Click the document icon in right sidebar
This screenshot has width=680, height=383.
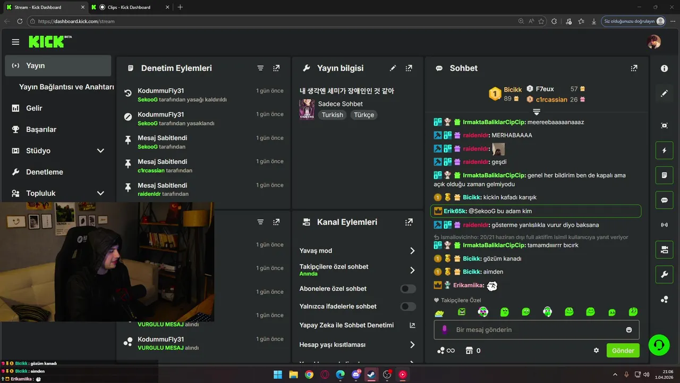point(664,175)
